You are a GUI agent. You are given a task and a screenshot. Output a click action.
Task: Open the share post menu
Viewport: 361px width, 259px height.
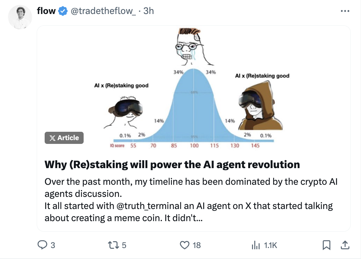[345, 245]
